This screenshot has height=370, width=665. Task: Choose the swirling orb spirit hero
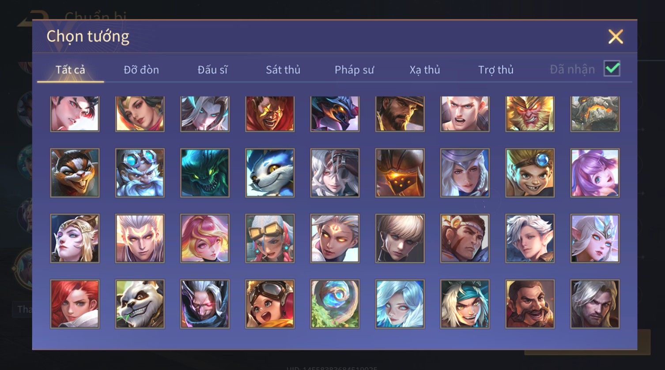[x=335, y=304]
